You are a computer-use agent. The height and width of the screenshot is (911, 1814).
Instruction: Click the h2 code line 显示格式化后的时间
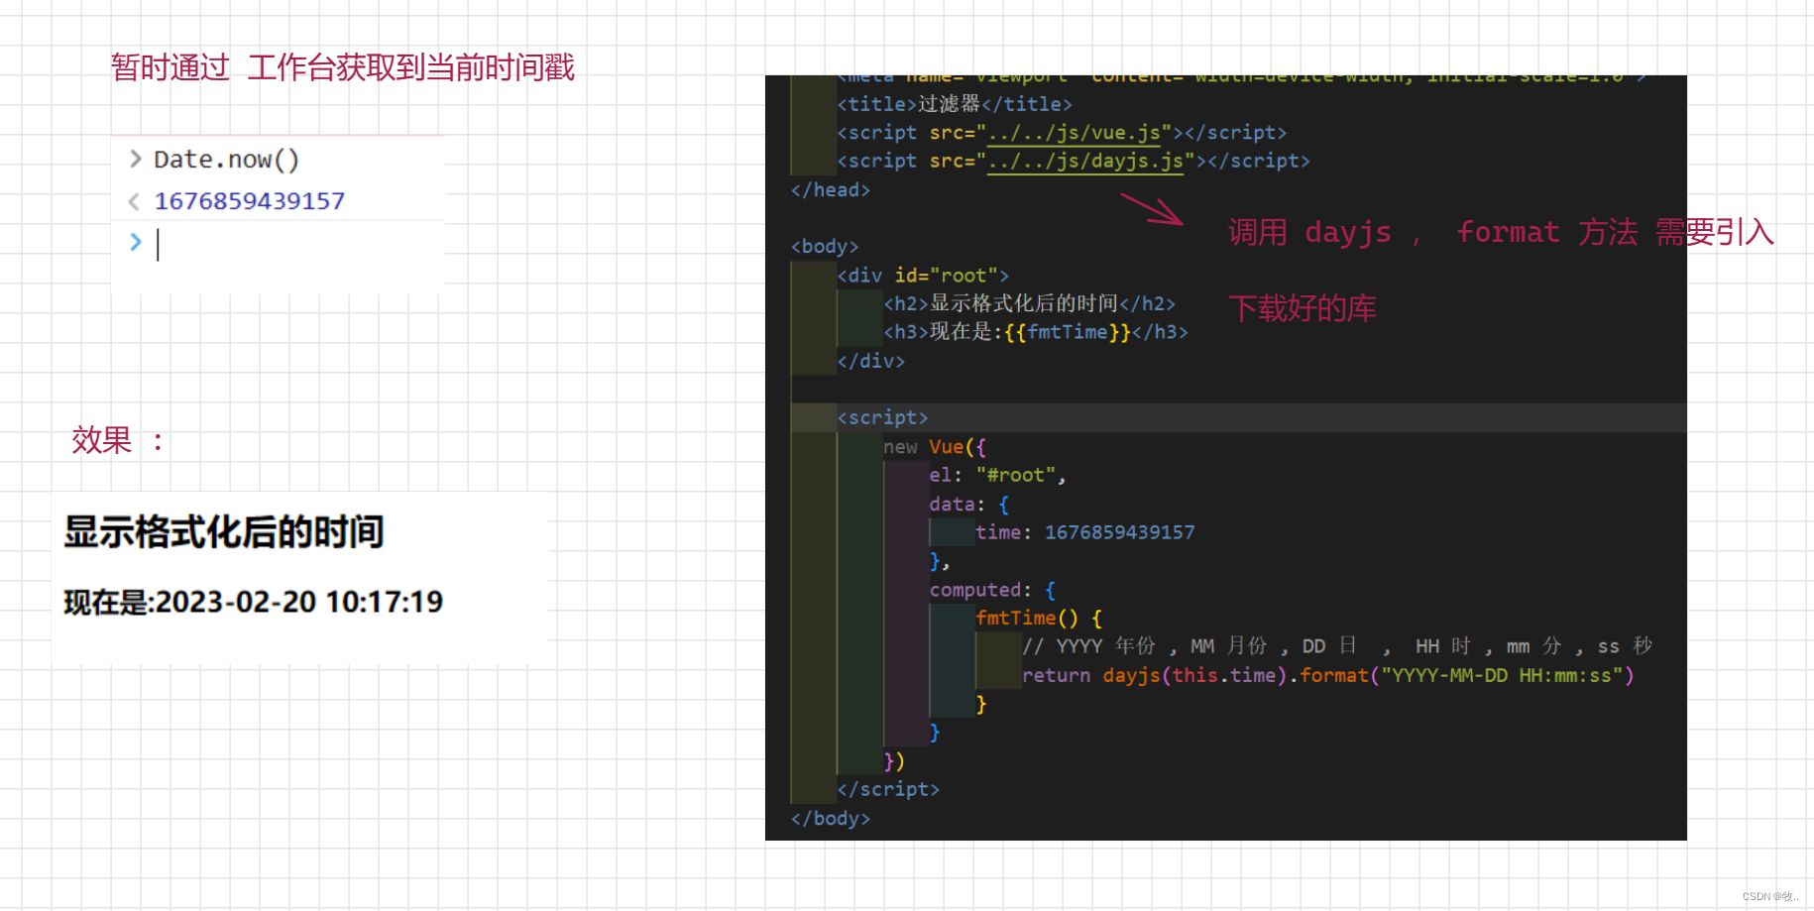[1030, 303]
